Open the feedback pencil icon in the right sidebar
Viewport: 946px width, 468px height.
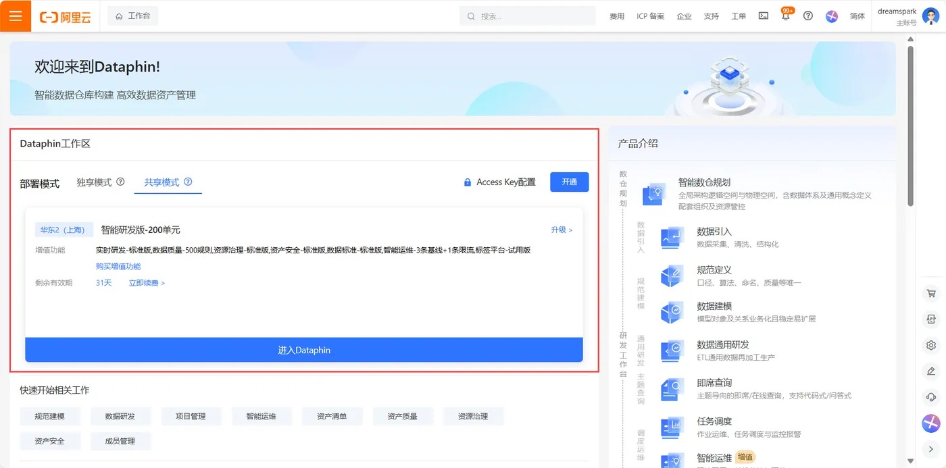pos(931,371)
